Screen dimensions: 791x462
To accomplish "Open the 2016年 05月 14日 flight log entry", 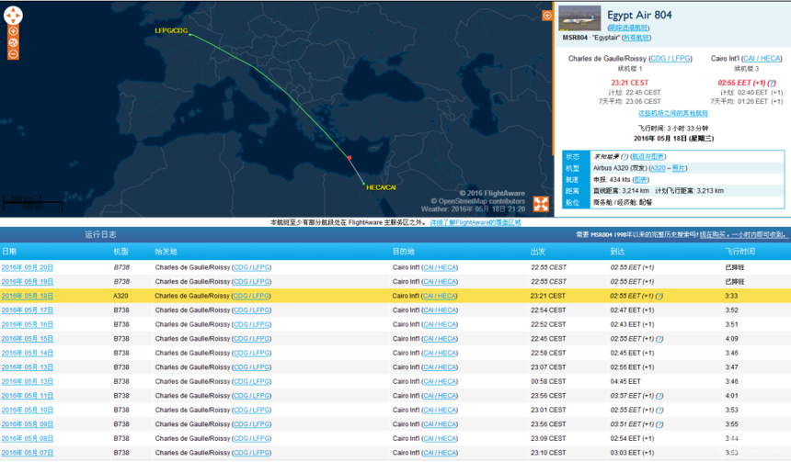I will tap(28, 354).
